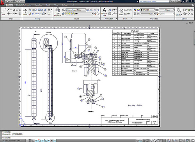The width and height of the screenshot is (195, 142).
Task: Open Layer Properties manager
Action: click(58, 12)
